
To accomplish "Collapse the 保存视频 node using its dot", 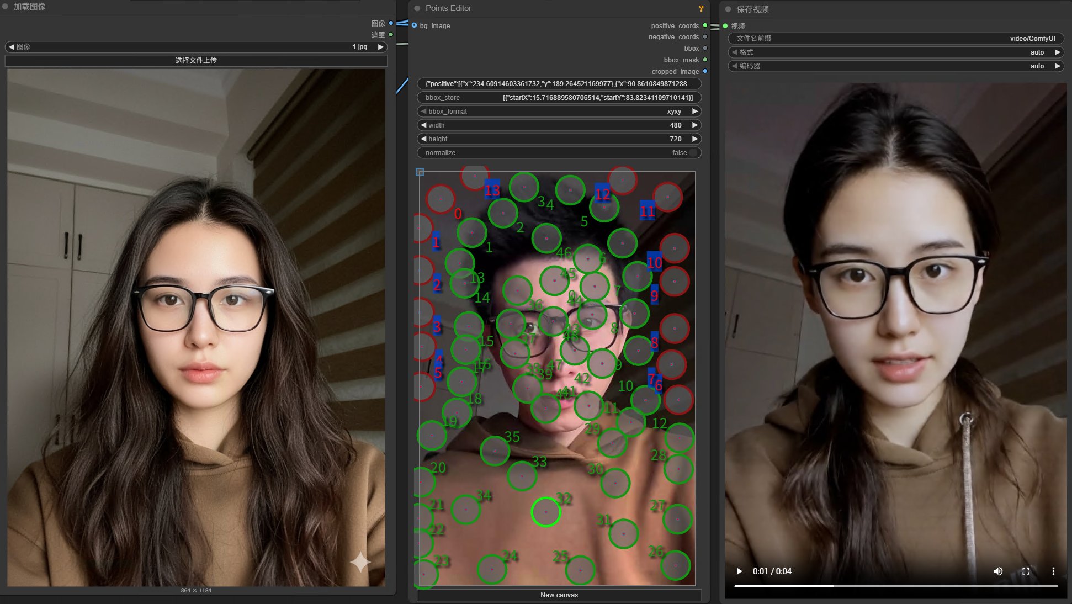I will [728, 9].
